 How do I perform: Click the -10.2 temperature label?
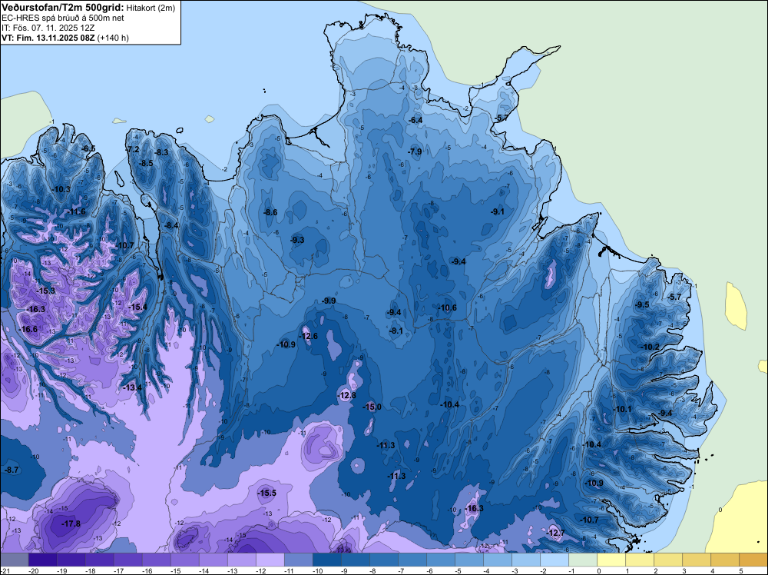tap(651, 347)
